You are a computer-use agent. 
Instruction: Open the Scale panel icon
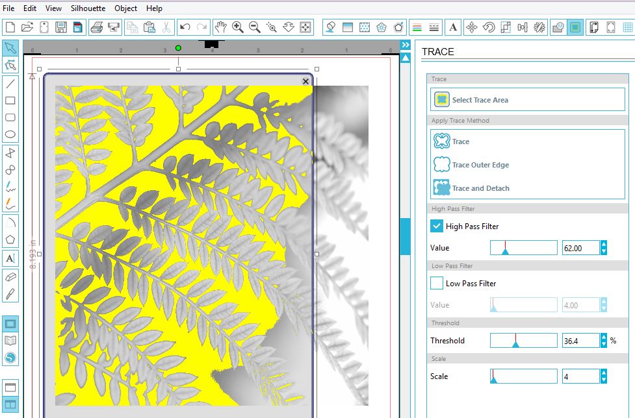pyautogui.click(x=506, y=27)
